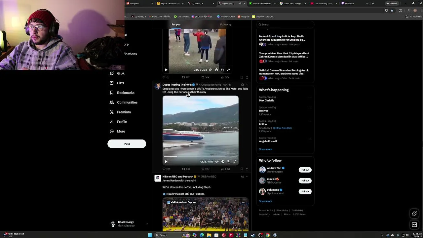Viewport: 423px width, 238px height.
Task: Open options for Angelo Russell trend
Action: click(x=310, y=138)
